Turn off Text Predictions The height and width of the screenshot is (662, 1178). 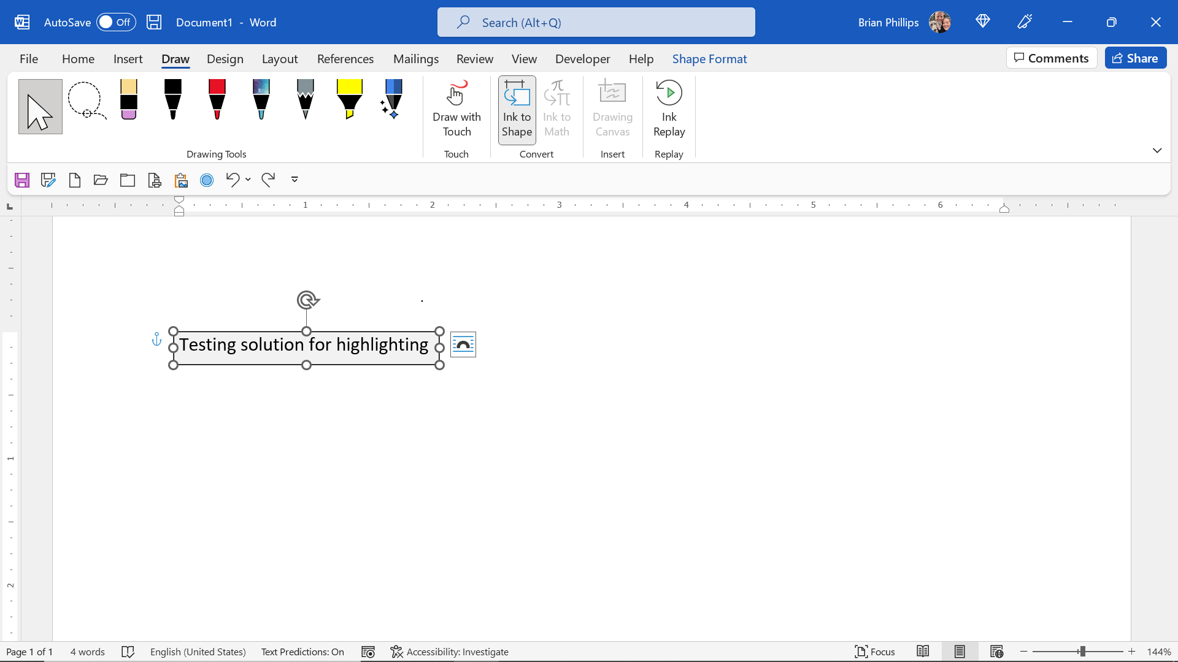(302, 652)
